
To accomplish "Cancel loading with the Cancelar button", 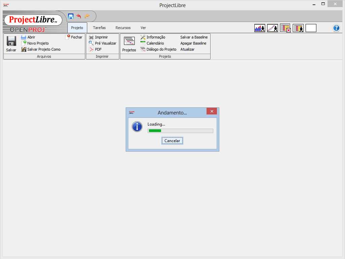I will pyautogui.click(x=172, y=141).
